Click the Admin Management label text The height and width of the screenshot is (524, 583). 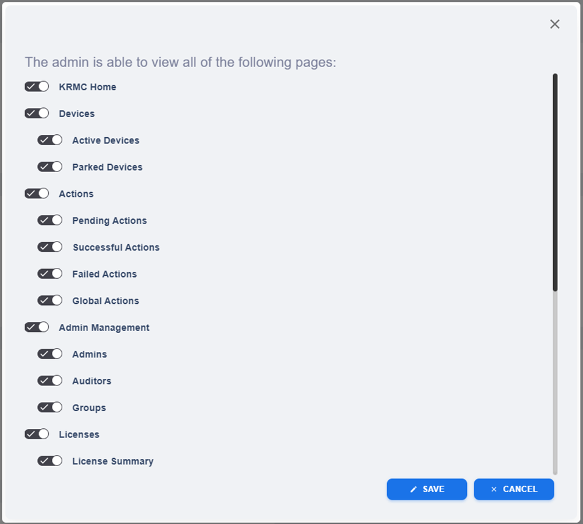pos(104,328)
